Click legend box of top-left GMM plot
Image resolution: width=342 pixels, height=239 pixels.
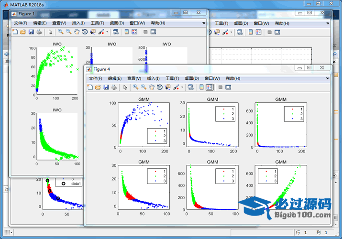click(157, 136)
